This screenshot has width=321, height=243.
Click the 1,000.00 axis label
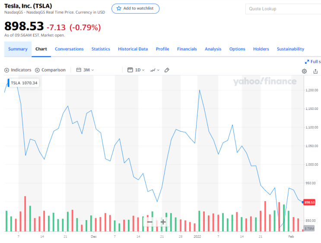pyautogui.click(x=312, y=165)
